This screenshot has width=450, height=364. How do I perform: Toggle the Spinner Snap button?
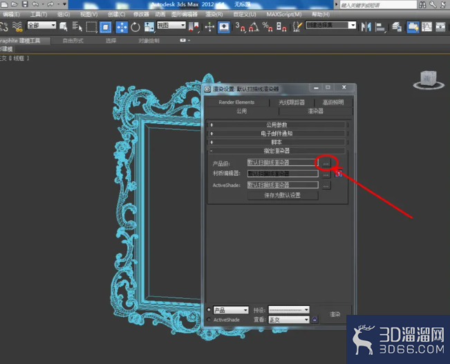coord(281,27)
